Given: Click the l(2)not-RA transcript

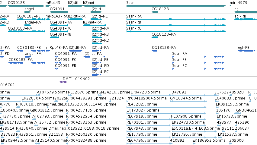Looking at the screenshot, I should pyautogui.click(x=92, y=22).
